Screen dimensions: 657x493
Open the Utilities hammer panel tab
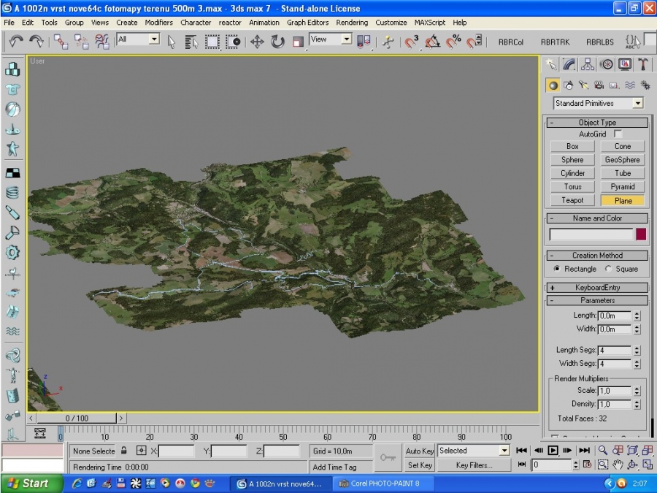(x=642, y=64)
